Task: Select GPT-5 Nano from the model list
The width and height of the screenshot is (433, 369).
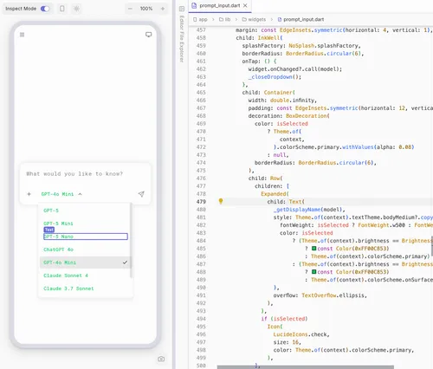Action: [85, 236]
